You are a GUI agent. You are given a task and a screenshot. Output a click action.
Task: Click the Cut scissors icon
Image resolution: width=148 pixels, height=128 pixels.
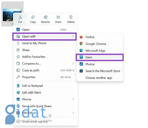pos(20,17)
